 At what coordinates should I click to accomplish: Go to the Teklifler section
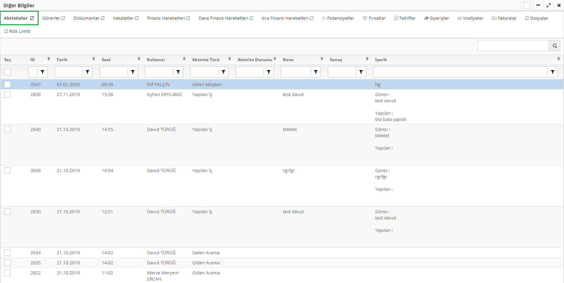[x=405, y=18]
